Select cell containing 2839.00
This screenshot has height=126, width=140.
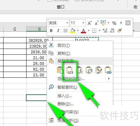37,52
